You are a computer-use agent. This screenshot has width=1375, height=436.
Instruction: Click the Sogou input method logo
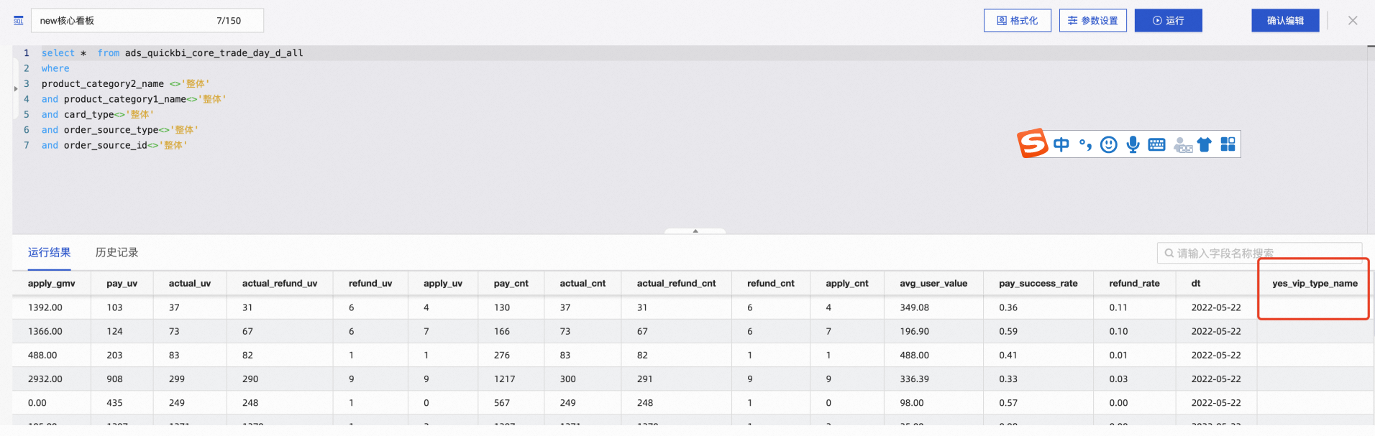(1033, 144)
